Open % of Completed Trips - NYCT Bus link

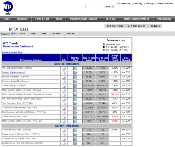click(17, 103)
